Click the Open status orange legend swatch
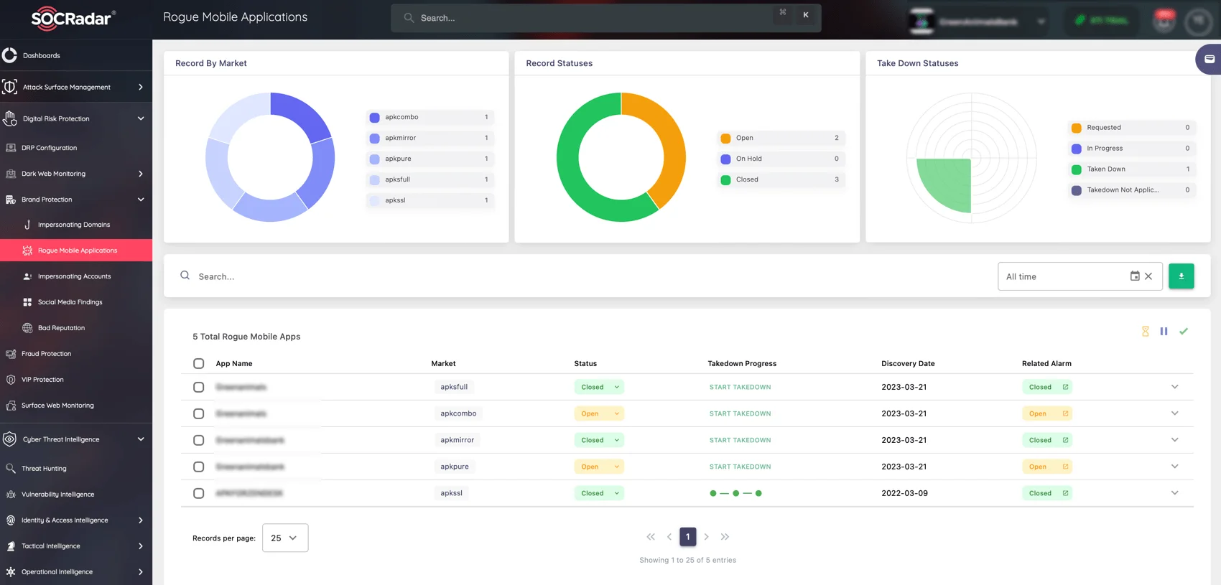The image size is (1221, 585). point(725,138)
